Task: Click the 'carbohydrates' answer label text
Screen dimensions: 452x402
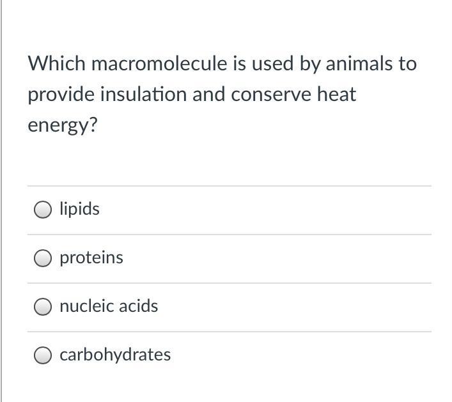Action: pos(115,355)
